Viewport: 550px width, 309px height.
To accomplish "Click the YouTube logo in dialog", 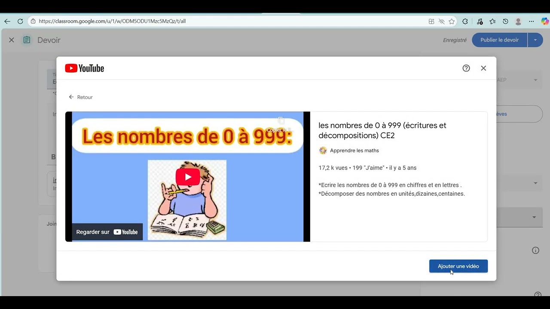I will coord(85,68).
